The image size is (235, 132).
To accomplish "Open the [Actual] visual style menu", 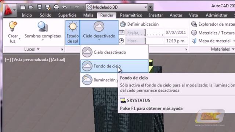I will tap(58, 59).
